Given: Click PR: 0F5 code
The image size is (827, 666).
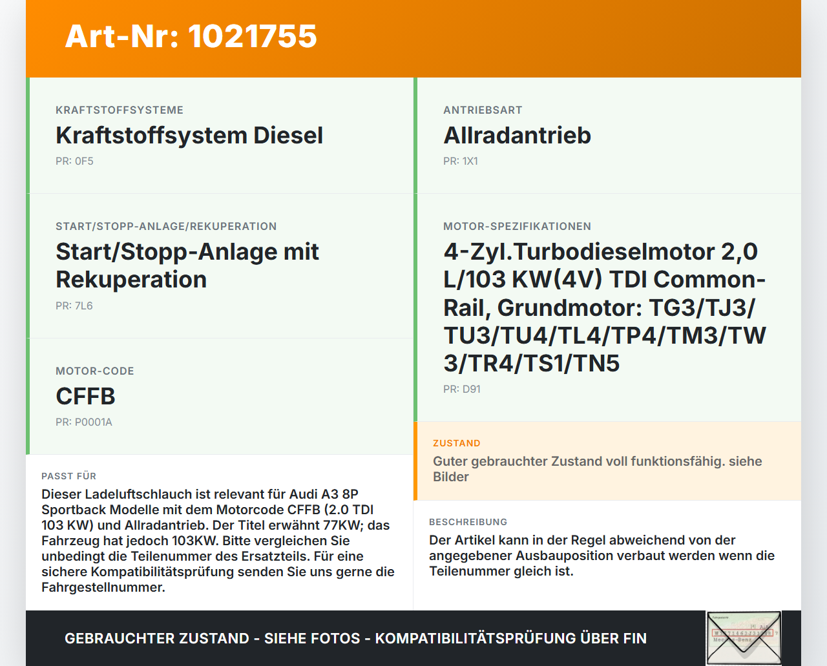Looking at the screenshot, I should (74, 161).
